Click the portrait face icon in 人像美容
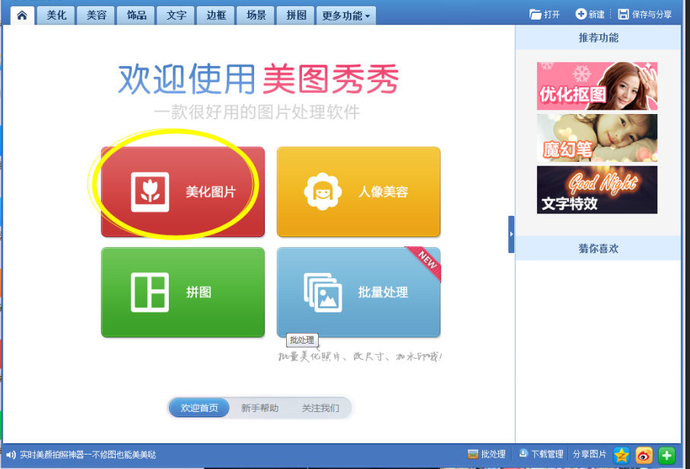The width and height of the screenshot is (690, 469). (323, 192)
